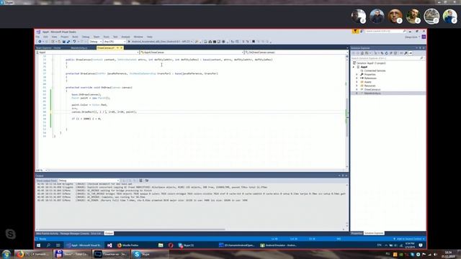The height and width of the screenshot is (259, 461).
Task: Toggle word wrap in Output panel
Action: coord(147,181)
